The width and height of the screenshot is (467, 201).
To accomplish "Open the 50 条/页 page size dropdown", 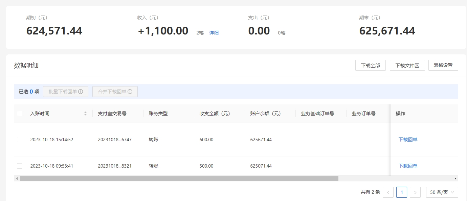I will 442,192.
